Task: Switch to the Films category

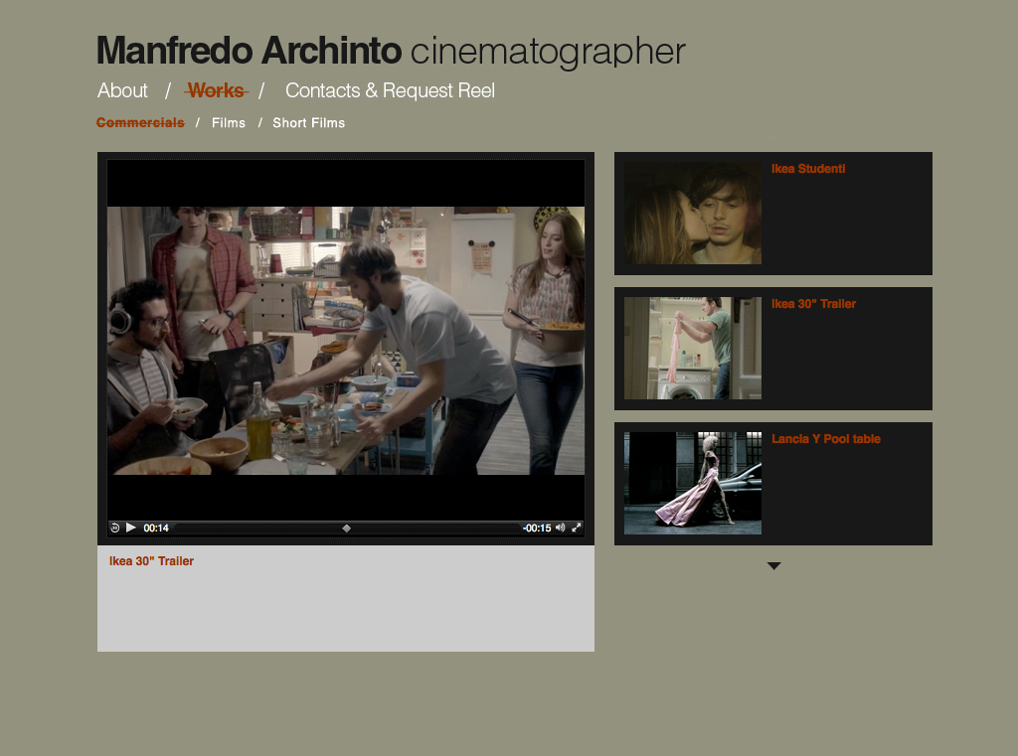Action: pos(229,122)
